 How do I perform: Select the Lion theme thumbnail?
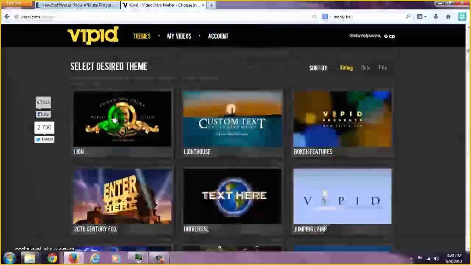click(122, 119)
